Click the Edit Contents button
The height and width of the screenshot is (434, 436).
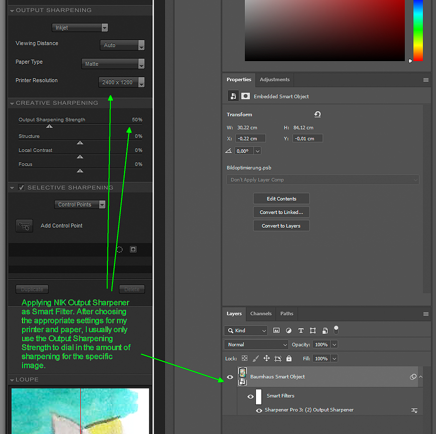(281, 199)
